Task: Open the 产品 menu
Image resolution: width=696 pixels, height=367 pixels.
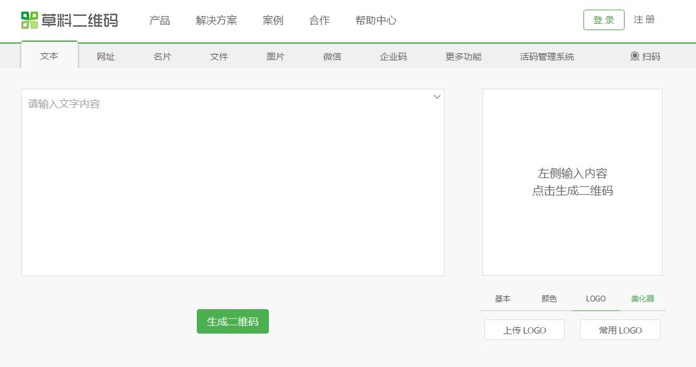Action: (160, 20)
